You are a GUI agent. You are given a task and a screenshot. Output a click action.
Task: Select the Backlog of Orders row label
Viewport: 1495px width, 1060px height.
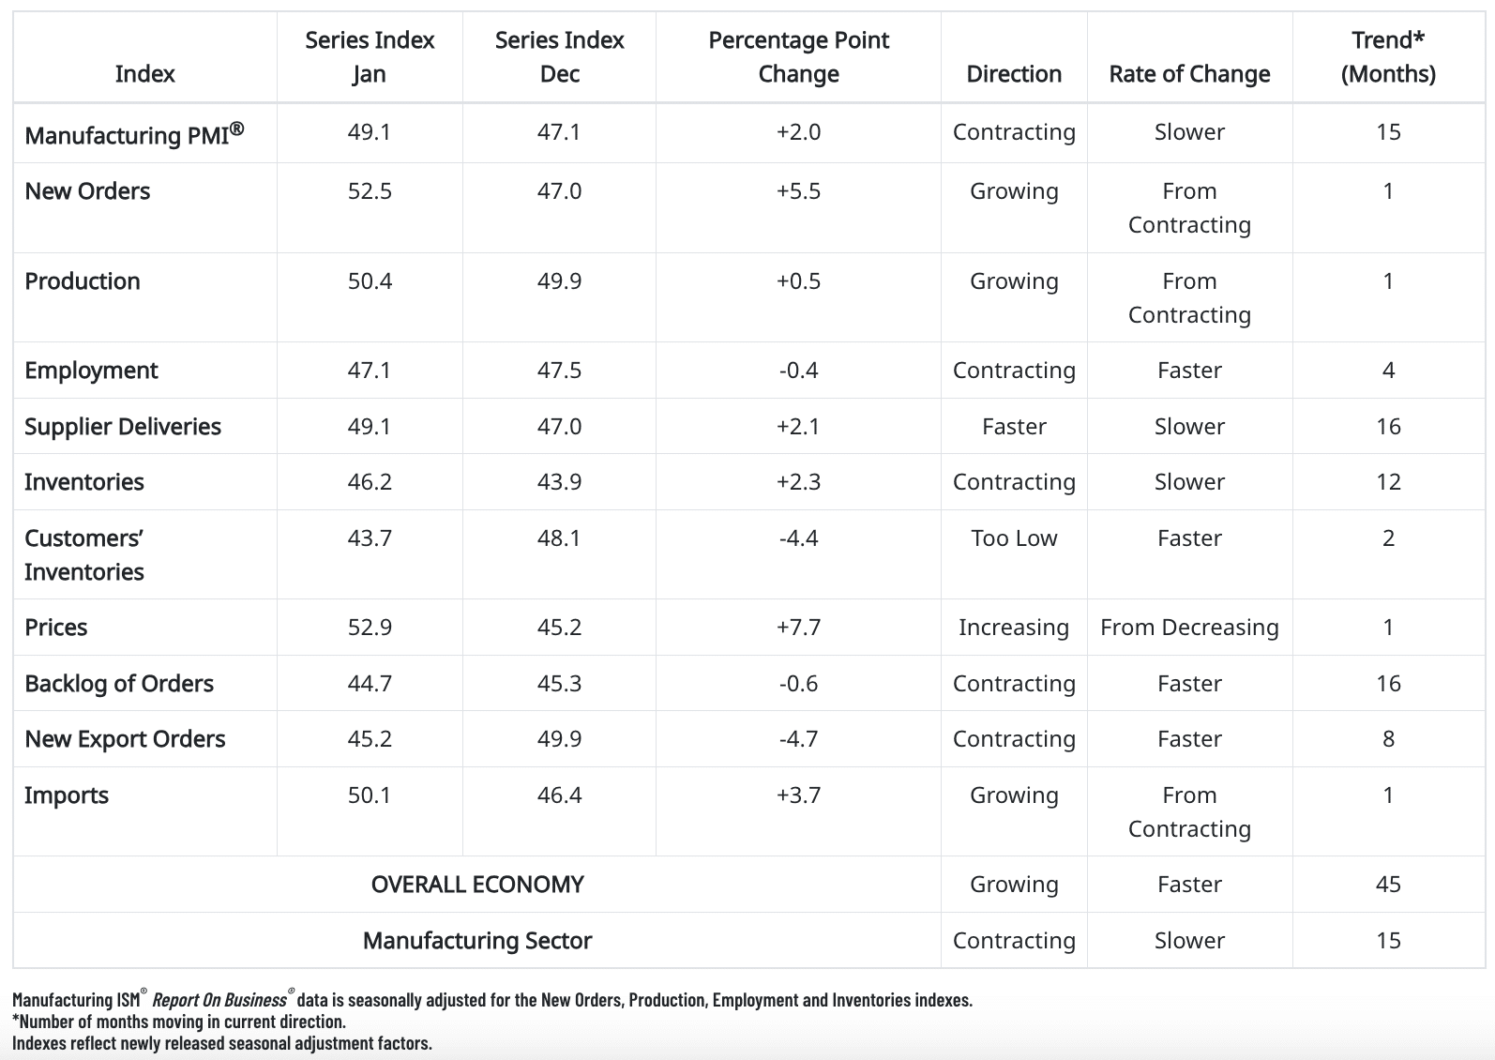click(119, 684)
